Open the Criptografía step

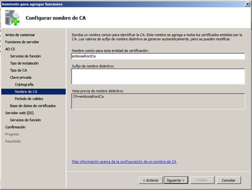pyautogui.click(x=24, y=84)
